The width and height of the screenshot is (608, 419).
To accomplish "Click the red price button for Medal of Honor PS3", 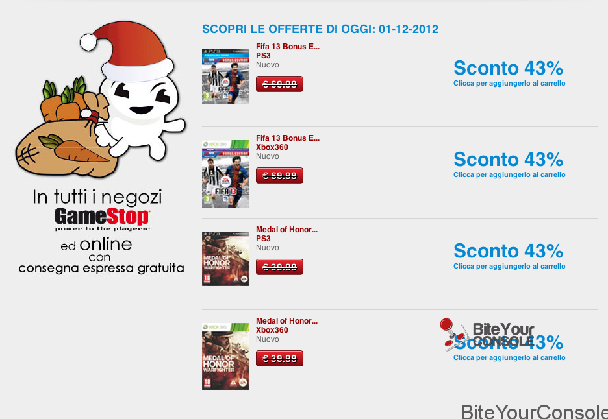I will click(x=279, y=267).
